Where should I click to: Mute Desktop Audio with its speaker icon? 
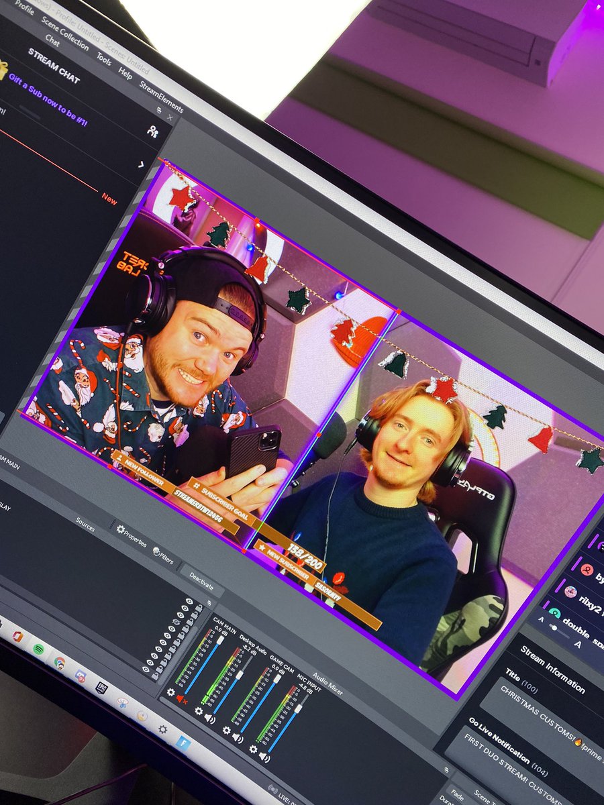[210, 718]
